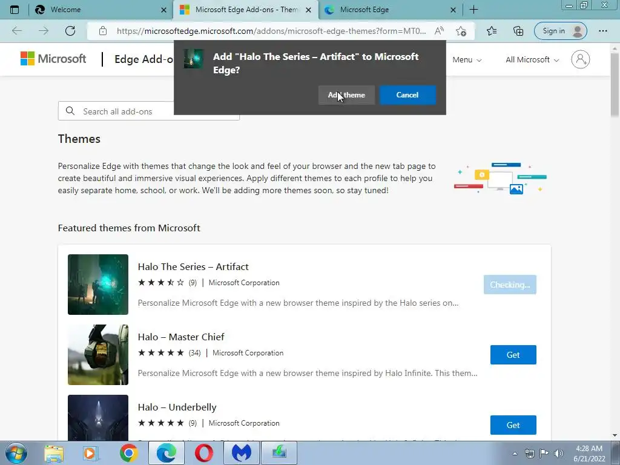This screenshot has height=465, width=620.
Task: Launch Windows Media Player from taskbar
Action: tap(90, 453)
